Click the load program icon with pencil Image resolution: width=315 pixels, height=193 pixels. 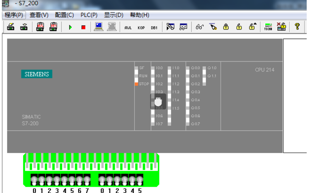click(x=11, y=27)
